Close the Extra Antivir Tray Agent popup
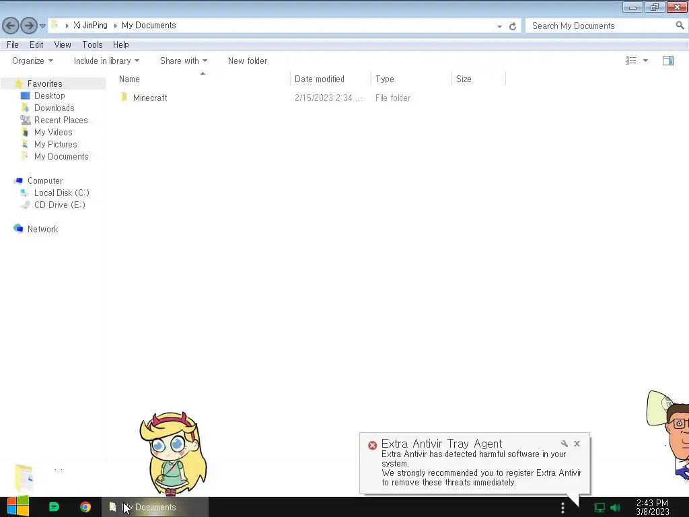The height and width of the screenshot is (517, 689). pos(577,444)
